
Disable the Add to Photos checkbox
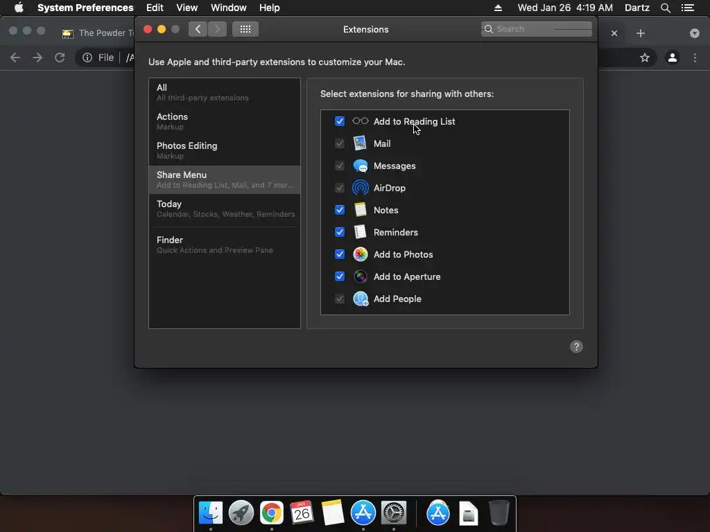coord(340,254)
